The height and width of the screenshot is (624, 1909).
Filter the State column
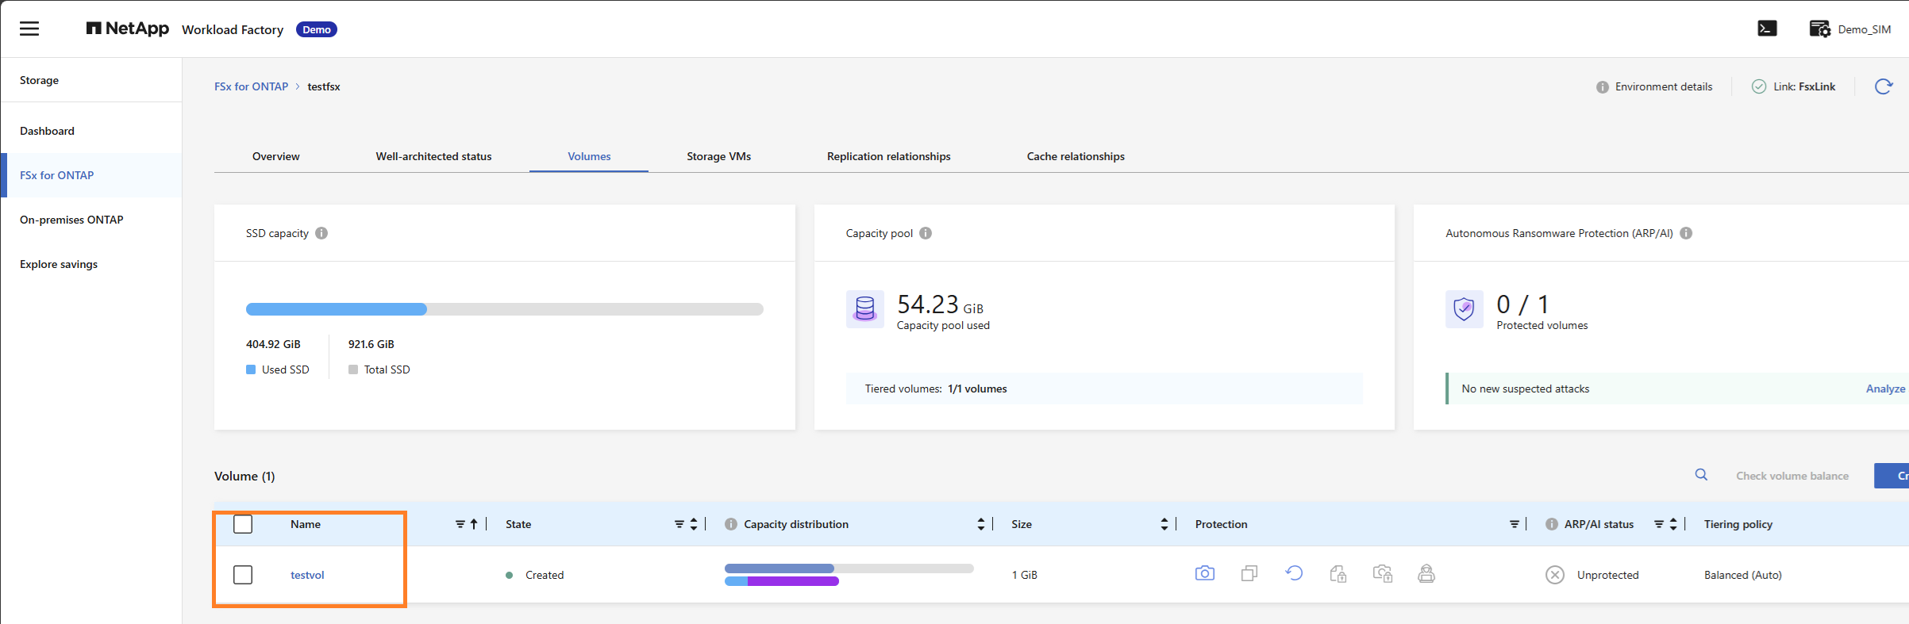pos(679,524)
